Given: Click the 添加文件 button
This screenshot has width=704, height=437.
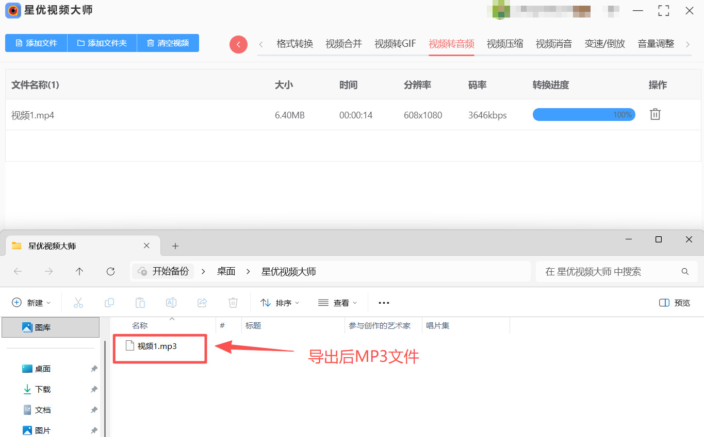Looking at the screenshot, I should pyautogui.click(x=36, y=43).
